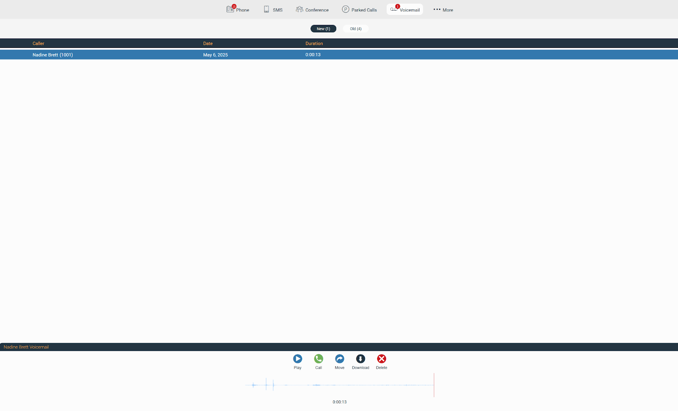
Task: Select the Duration column header
Action: [314, 43]
